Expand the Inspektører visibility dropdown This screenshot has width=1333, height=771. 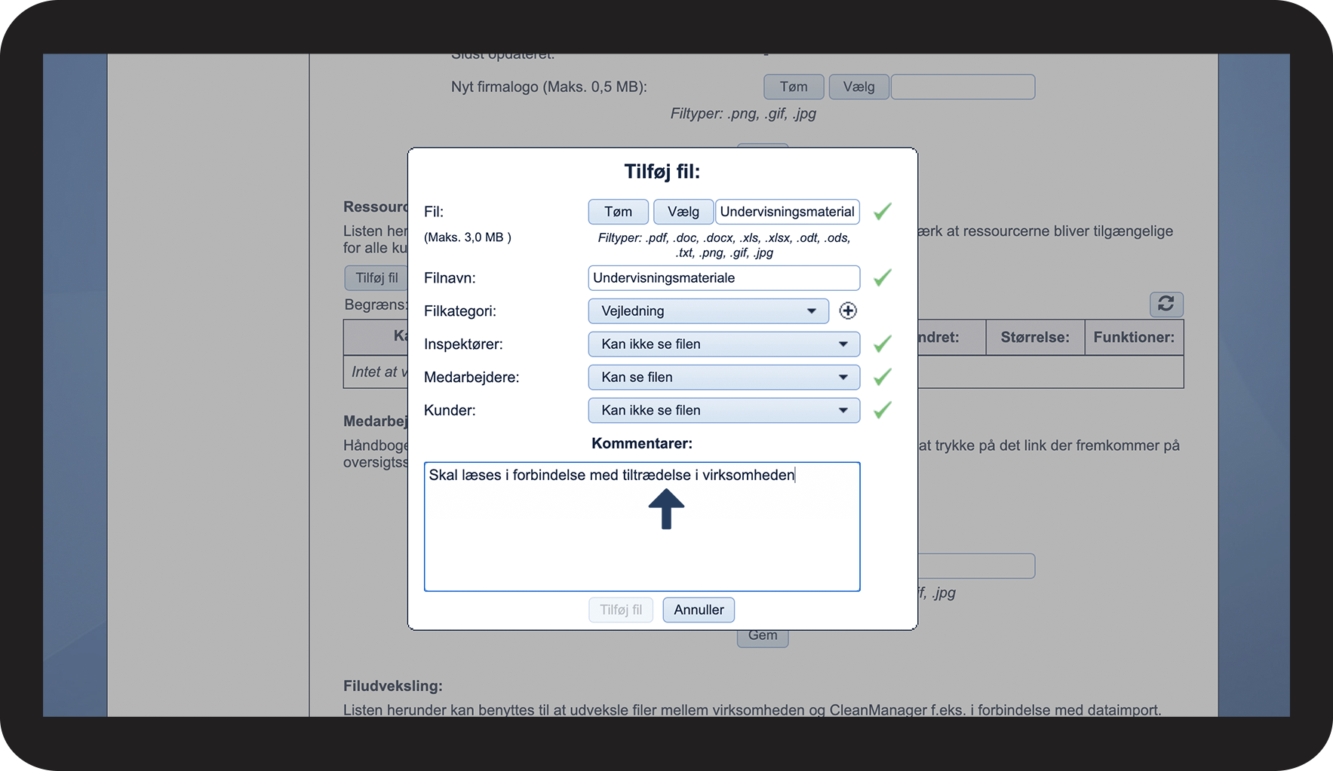723,344
